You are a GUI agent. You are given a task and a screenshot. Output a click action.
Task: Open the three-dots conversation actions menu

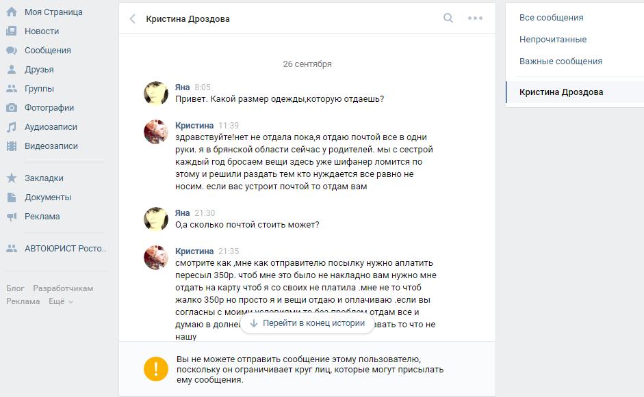(x=475, y=18)
